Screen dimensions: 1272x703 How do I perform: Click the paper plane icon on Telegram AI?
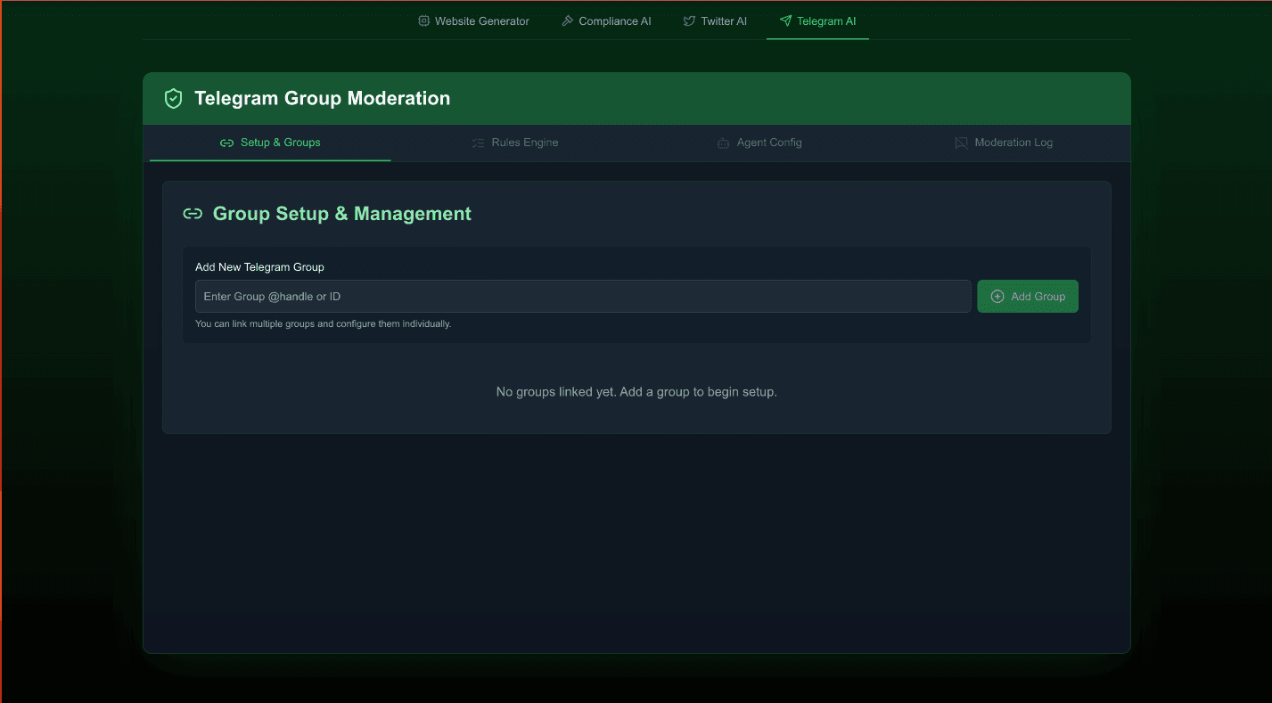click(x=785, y=20)
